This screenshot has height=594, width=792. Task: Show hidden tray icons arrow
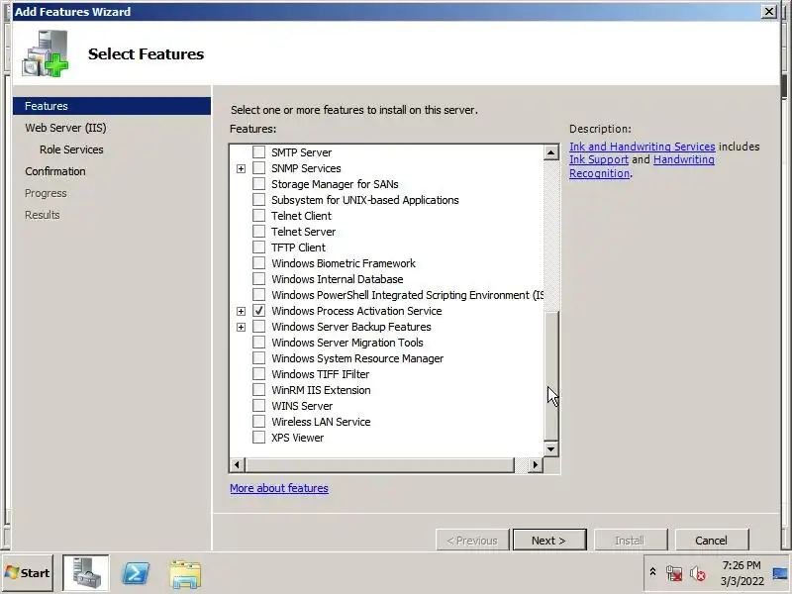[x=652, y=572]
